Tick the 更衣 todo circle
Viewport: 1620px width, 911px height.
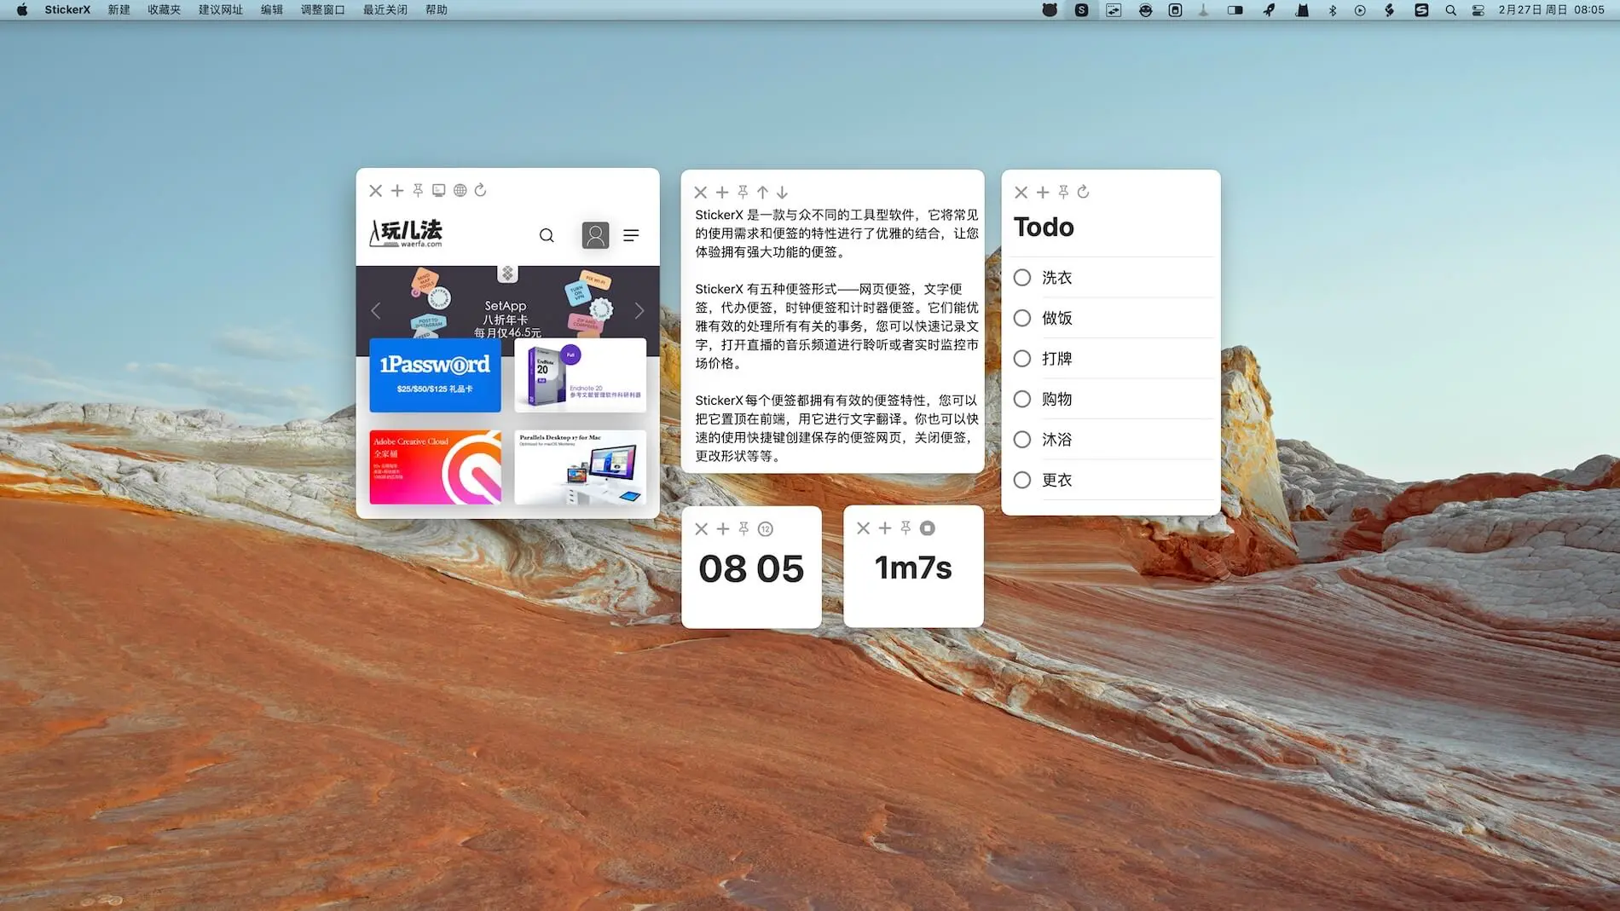[x=1022, y=480]
